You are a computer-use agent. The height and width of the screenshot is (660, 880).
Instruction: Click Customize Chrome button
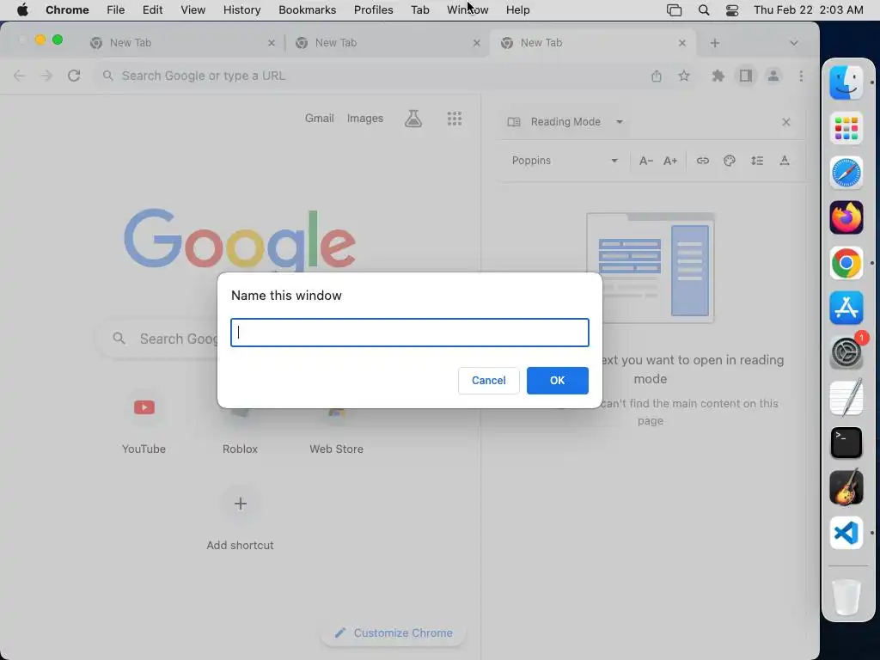click(393, 633)
